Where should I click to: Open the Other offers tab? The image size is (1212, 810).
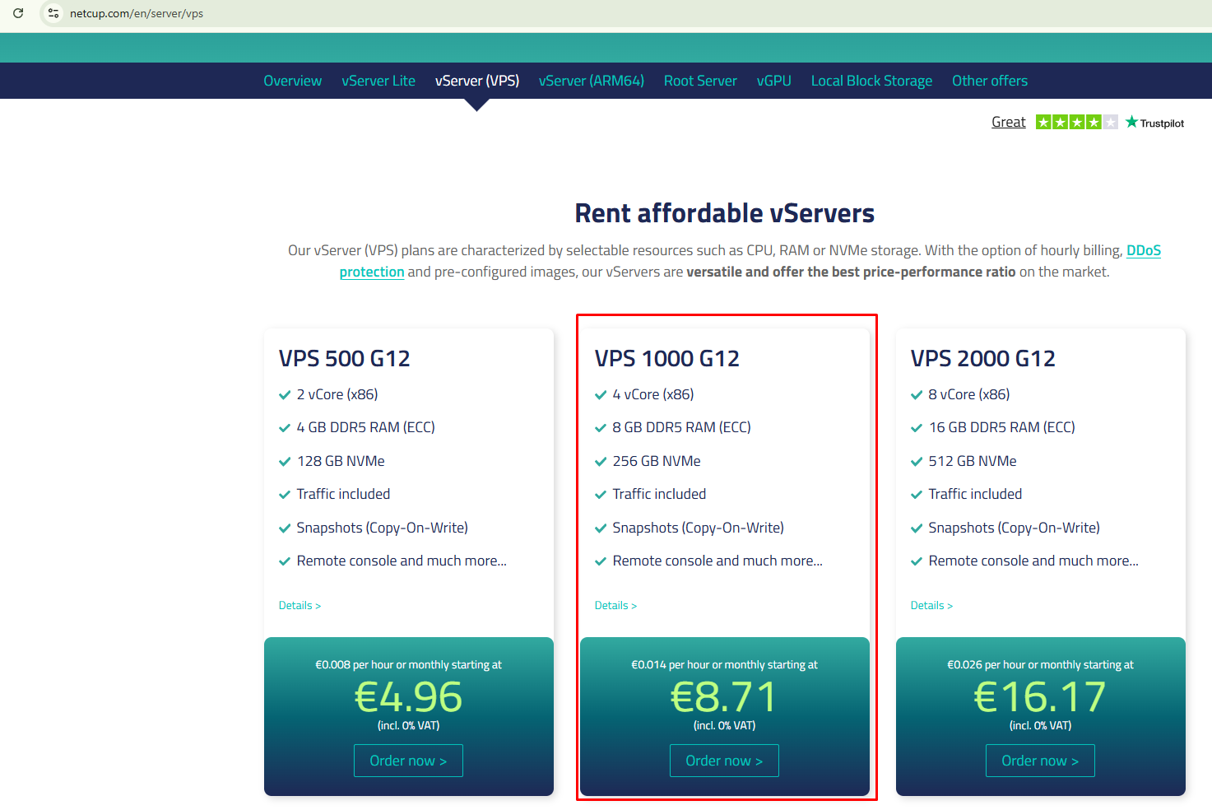[x=989, y=81]
